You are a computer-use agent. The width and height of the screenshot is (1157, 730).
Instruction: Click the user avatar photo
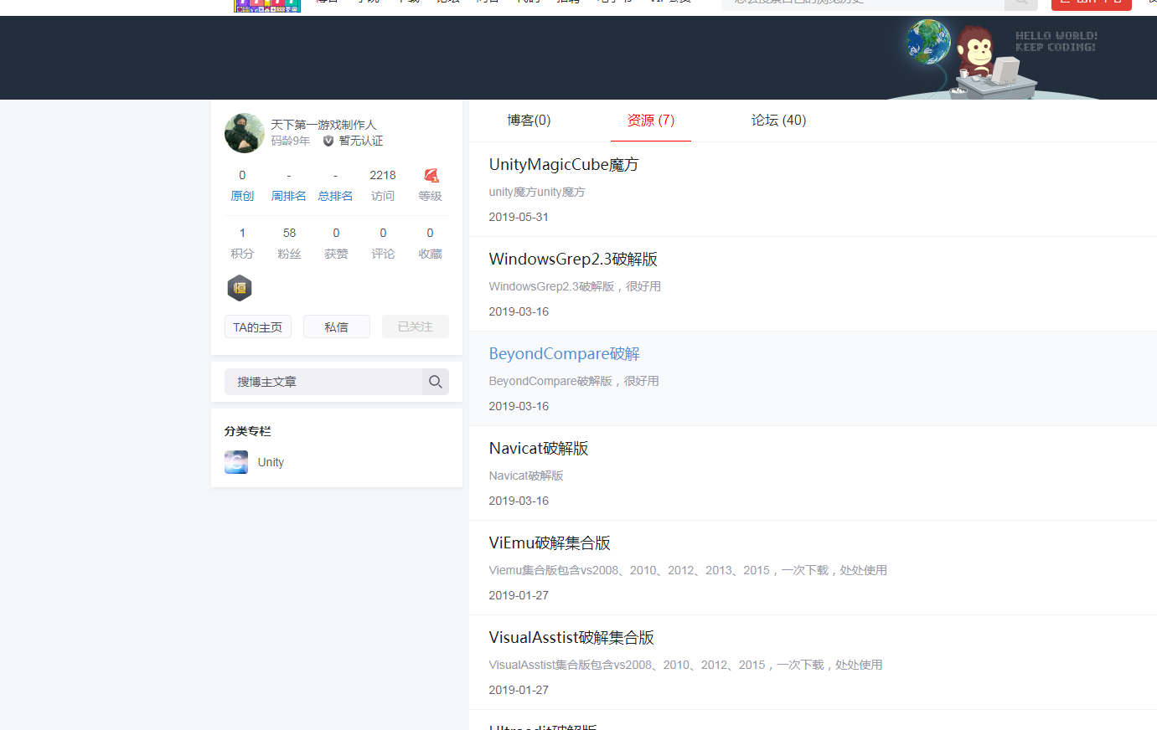[245, 133]
